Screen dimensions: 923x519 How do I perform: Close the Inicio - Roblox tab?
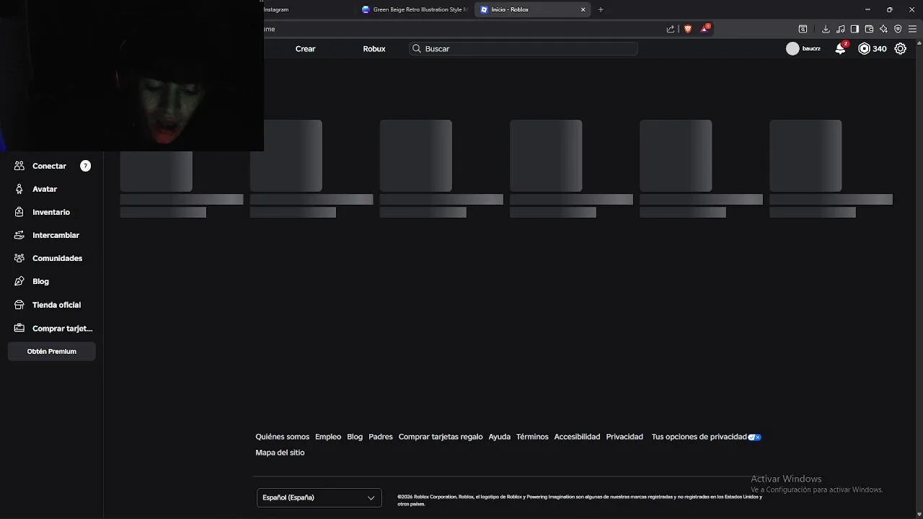pyautogui.click(x=583, y=9)
